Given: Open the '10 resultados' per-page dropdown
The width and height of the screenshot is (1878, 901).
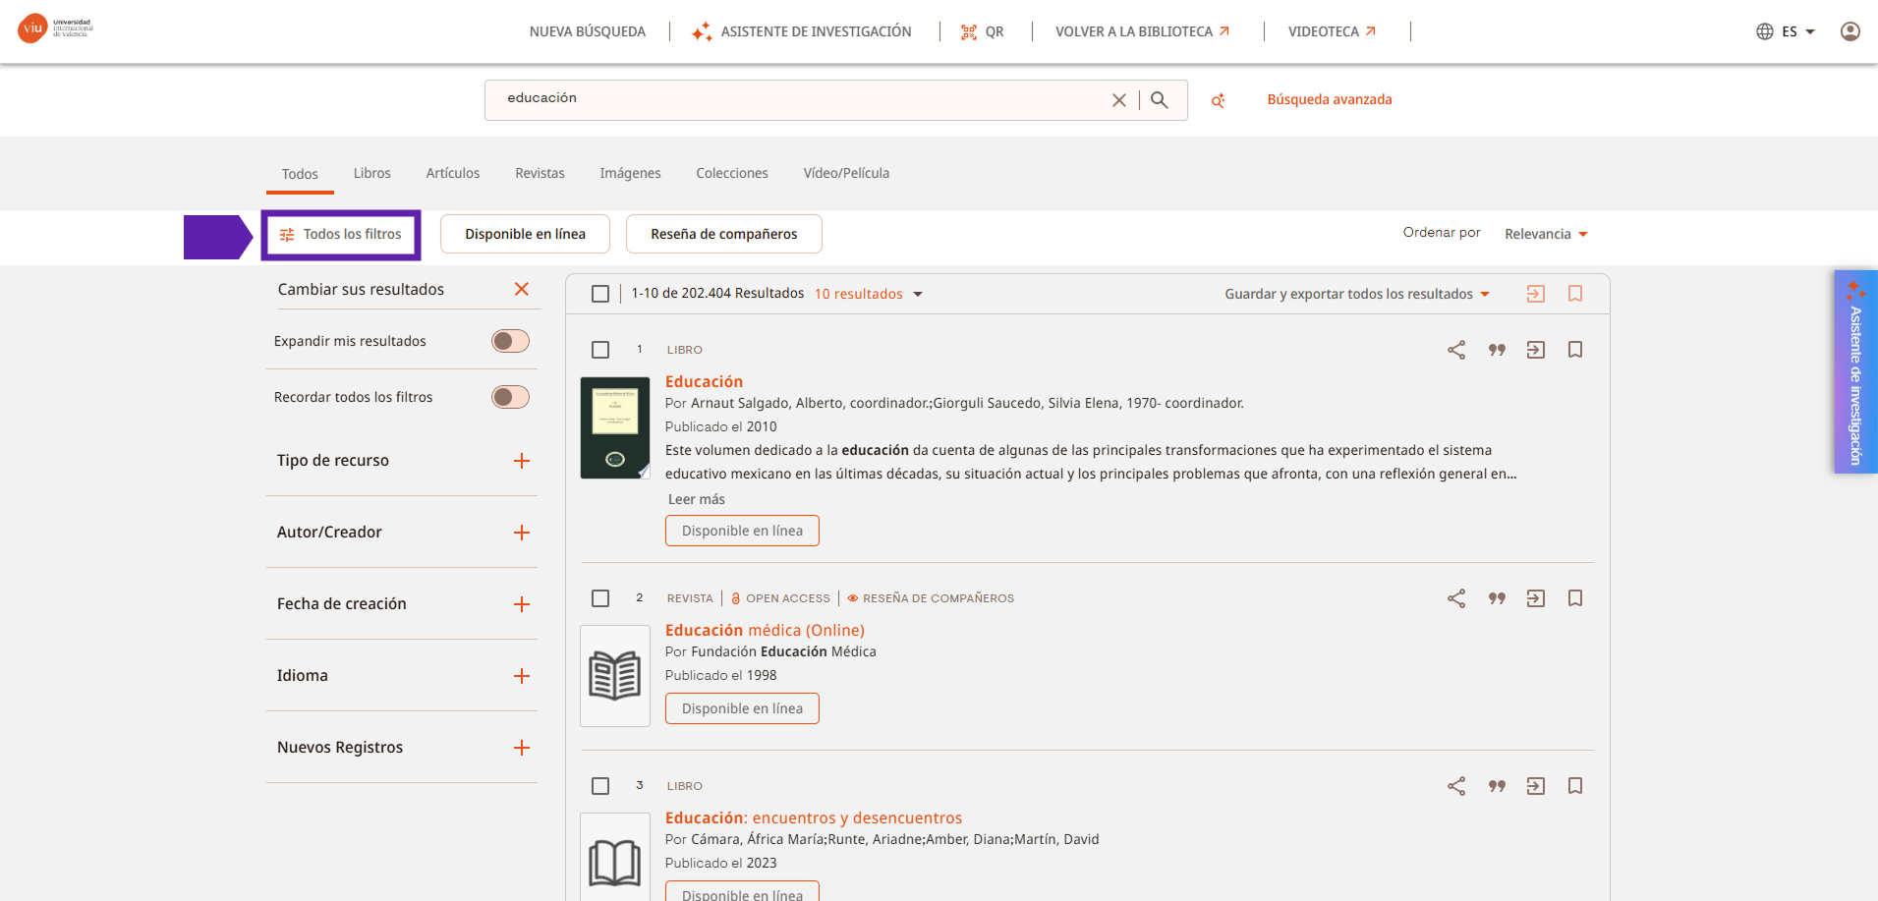Looking at the screenshot, I should coord(868,294).
